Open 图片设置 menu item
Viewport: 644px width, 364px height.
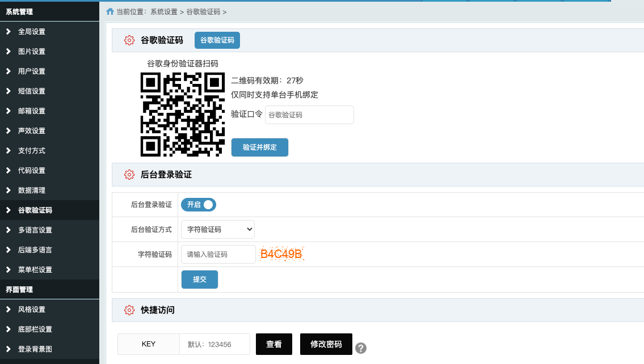click(x=50, y=51)
